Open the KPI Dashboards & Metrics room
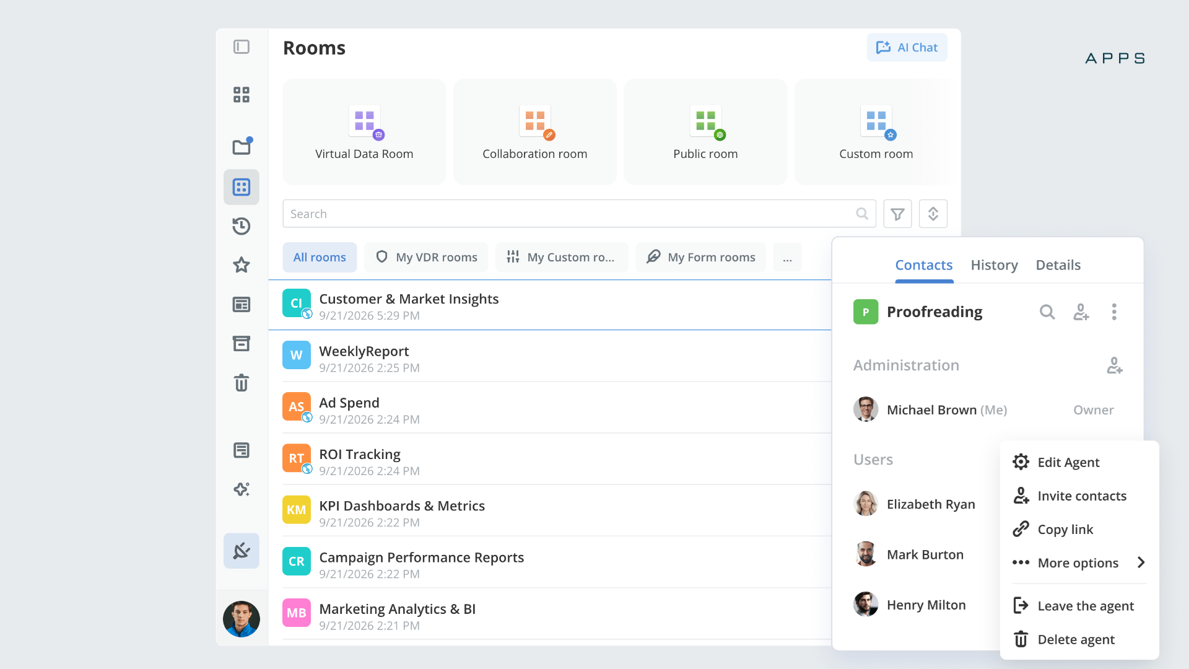The height and width of the screenshot is (669, 1189). point(550,510)
